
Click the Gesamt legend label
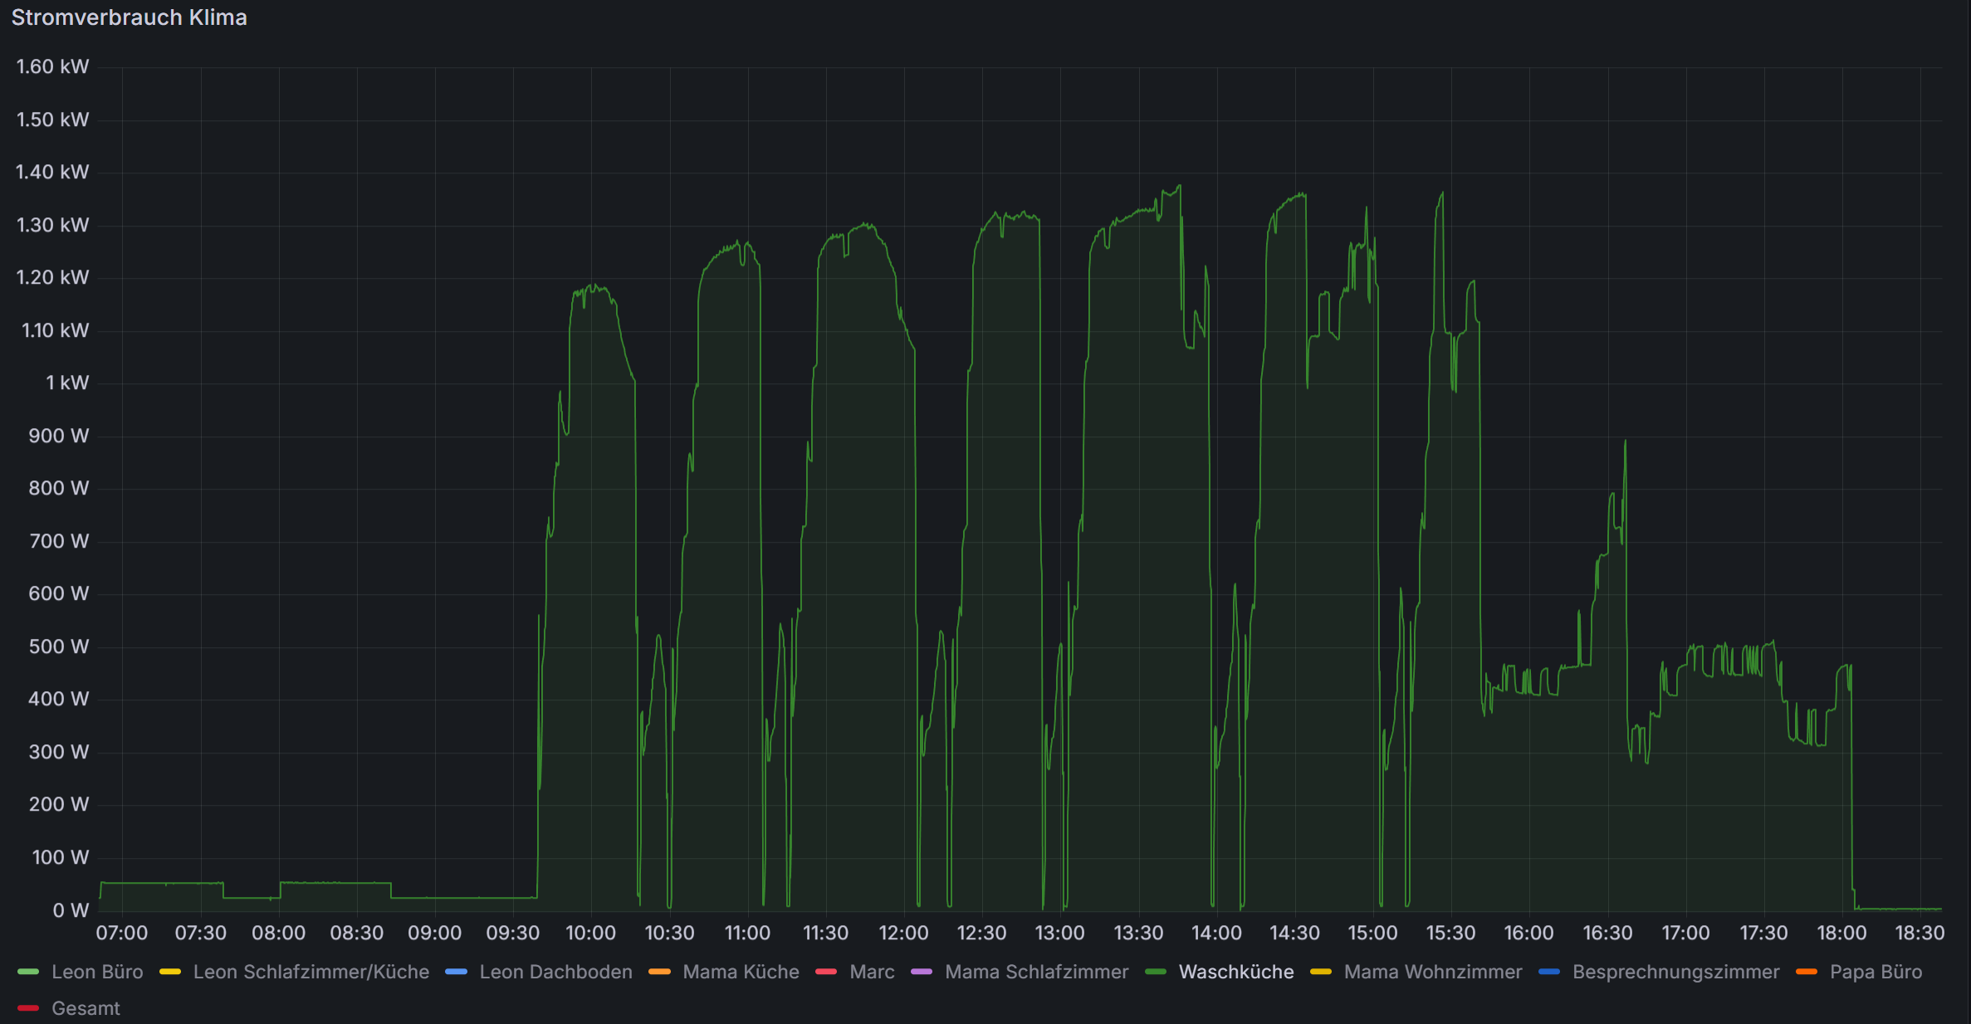click(x=86, y=1008)
